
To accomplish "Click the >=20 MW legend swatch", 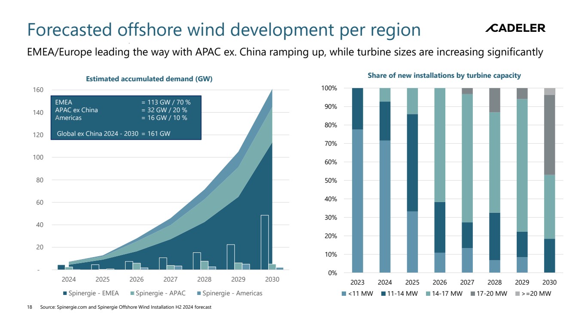I will point(518,294).
